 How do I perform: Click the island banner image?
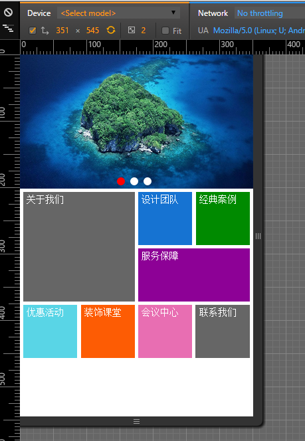[136, 122]
